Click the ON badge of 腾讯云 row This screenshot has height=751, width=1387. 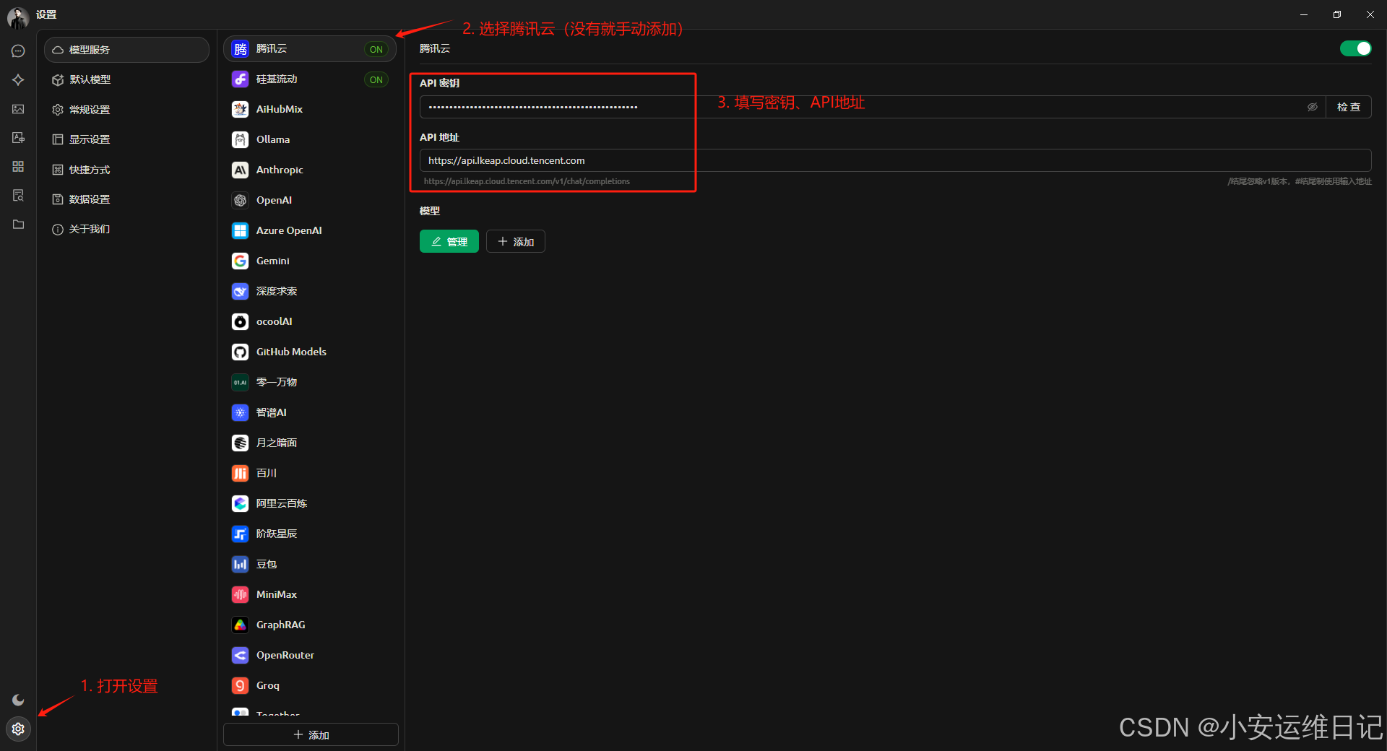(x=376, y=49)
